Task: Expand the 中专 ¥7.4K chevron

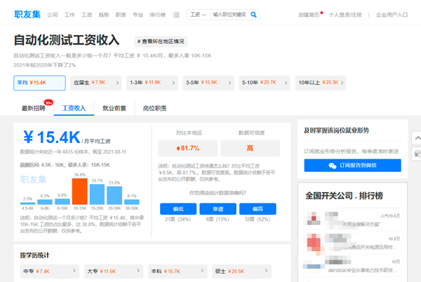Action: click(74, 271)
